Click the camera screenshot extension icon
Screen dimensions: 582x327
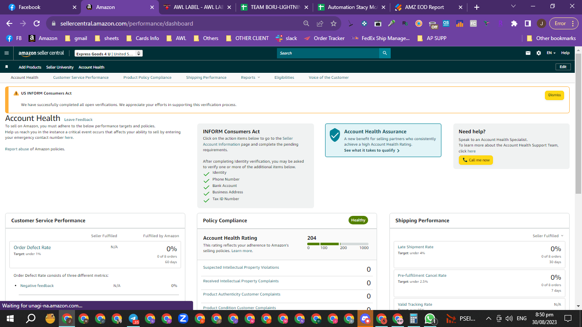[x=378, y=23]
